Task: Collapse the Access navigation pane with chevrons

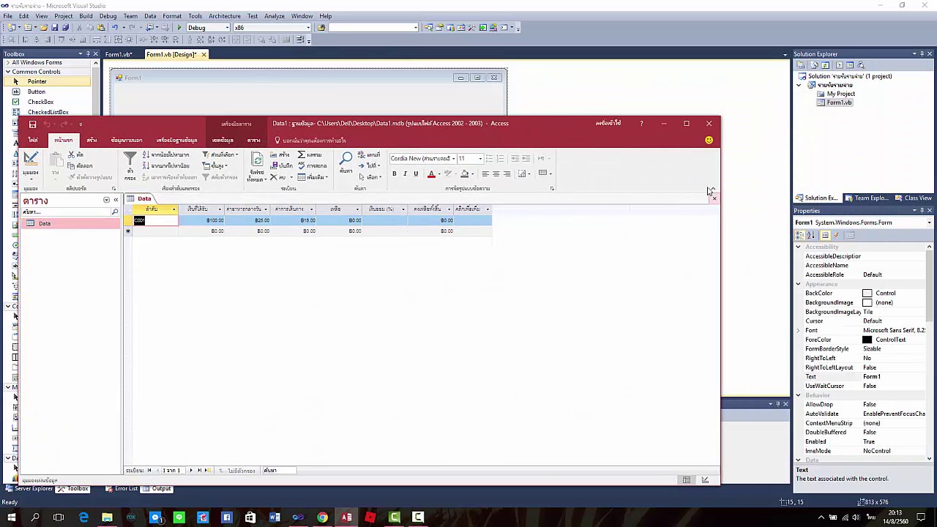Action: [115, 200]
